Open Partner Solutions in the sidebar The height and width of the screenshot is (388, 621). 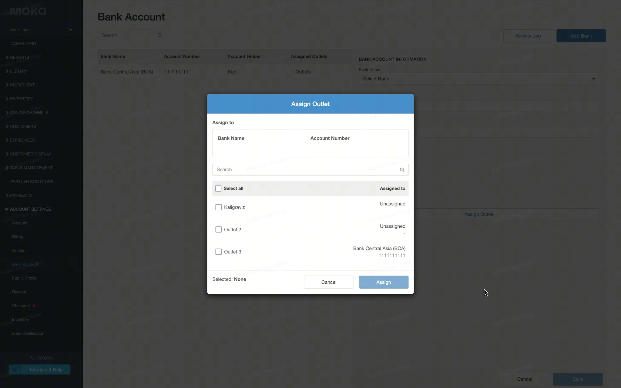(x=32, y=182)
